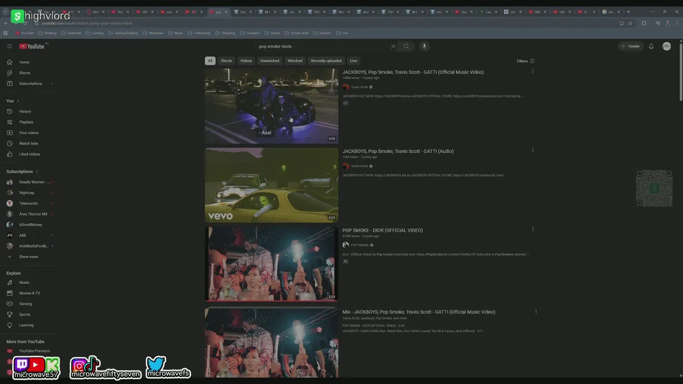683x384 pixels.
Task: Open the Mix - JACKBOYS GATTI playlist thumbnail
Action: [272, 342]
